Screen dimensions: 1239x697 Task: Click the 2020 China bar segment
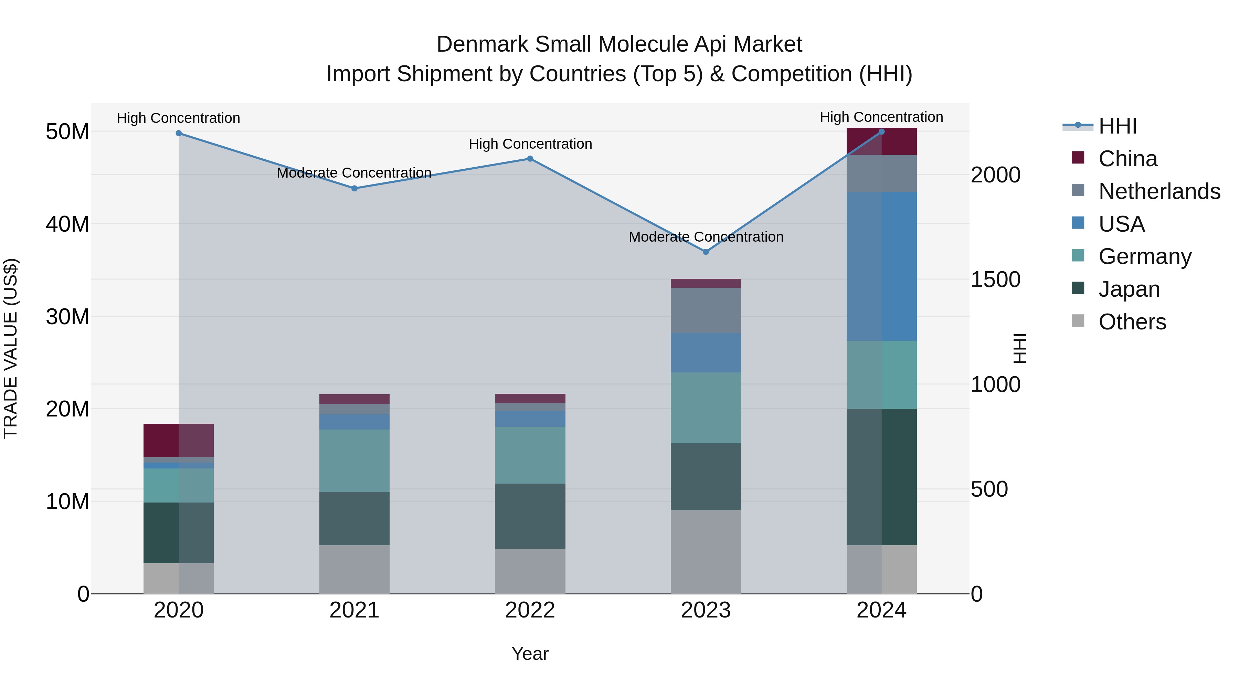[x=178, y=441]
